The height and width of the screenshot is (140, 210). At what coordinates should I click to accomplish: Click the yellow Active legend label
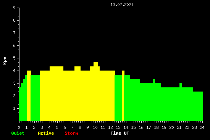point(46,133)
